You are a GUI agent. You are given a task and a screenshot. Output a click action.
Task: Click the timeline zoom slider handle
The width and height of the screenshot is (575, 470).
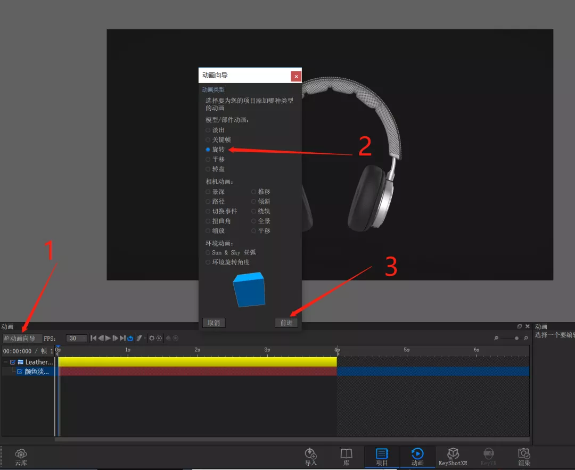[516, 338]
